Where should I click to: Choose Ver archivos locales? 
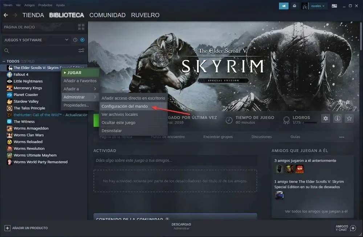pyautogui.click(x=133, y=115)
